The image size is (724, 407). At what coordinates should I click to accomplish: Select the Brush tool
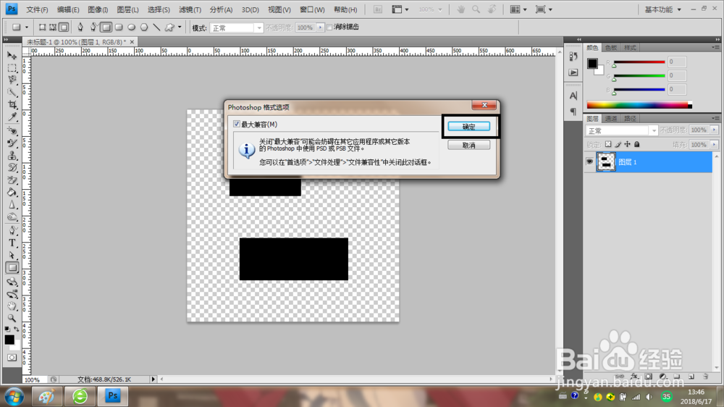point(12,143)
